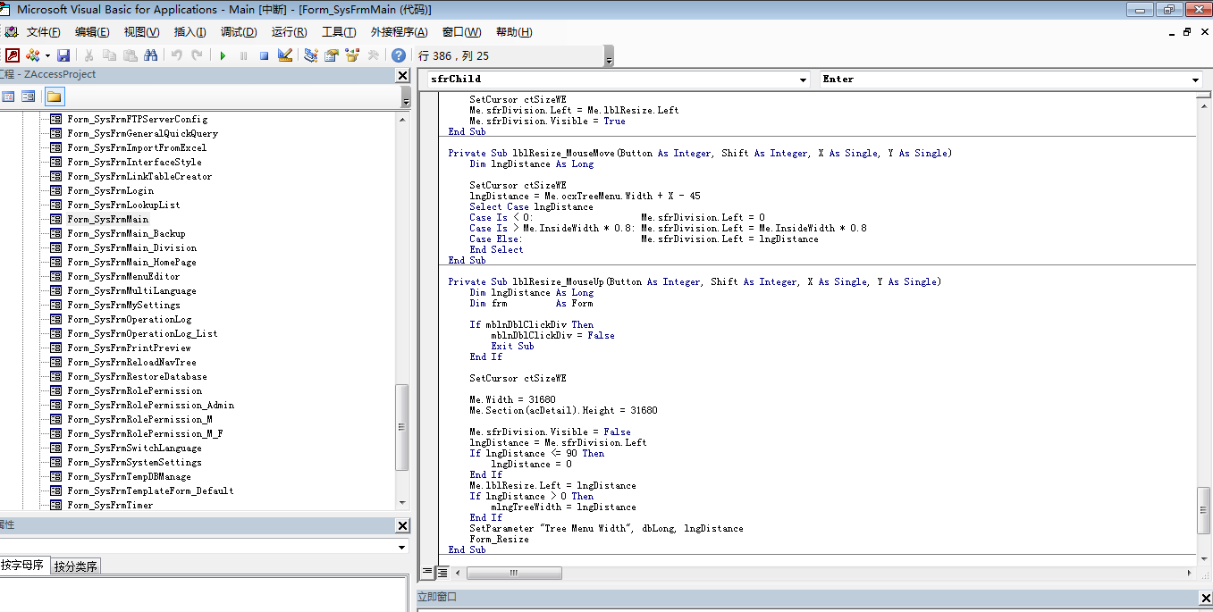Select Form_SysFrmMain in project tree
The height and width of the screenshot is (612, 1213).
click(x=107, y=219)
